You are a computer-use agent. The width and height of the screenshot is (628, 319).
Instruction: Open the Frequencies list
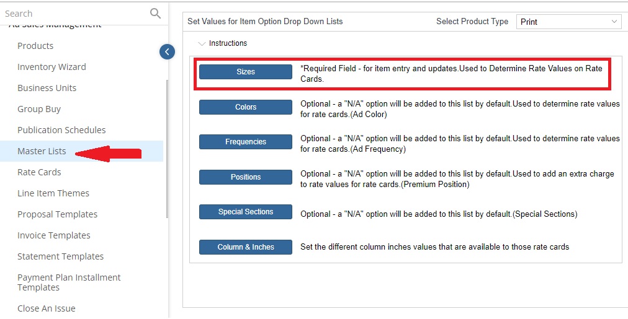coord(246,142)
